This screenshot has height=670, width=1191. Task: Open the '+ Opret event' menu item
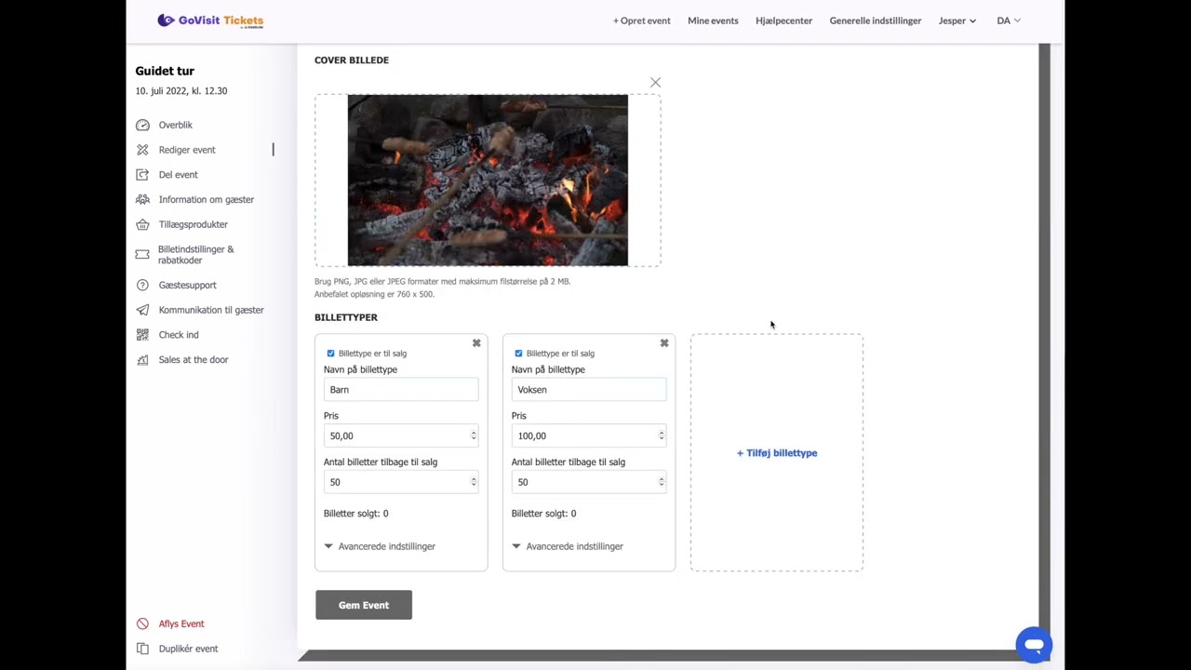pos(641,20)
